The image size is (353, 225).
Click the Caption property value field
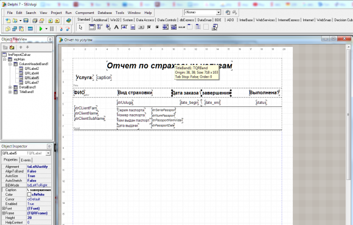click(x=39, y=190)
